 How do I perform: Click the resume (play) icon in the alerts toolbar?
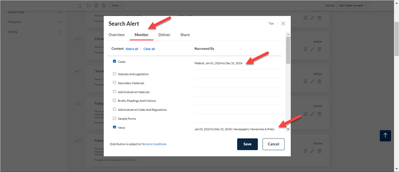pyautogui.click(x=89, y=5)
